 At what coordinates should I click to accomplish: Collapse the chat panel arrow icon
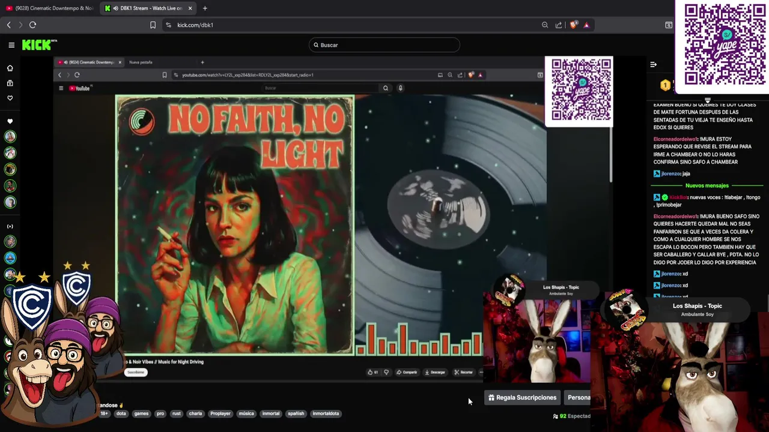point(654,64)
